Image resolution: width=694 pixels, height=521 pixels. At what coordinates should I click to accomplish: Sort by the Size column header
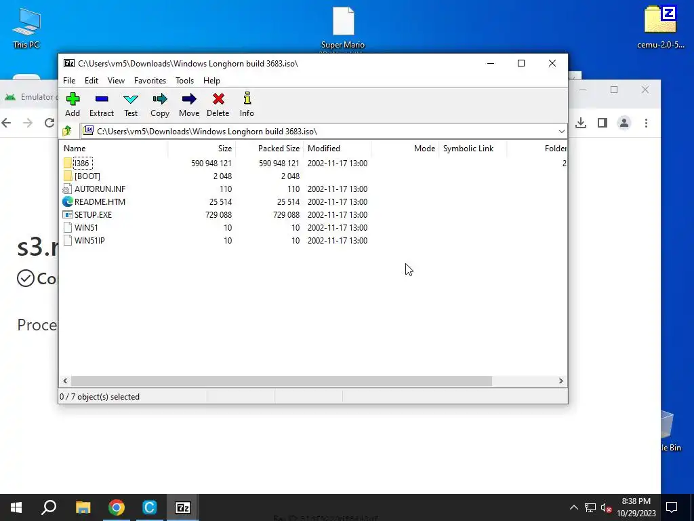[202, 149]
